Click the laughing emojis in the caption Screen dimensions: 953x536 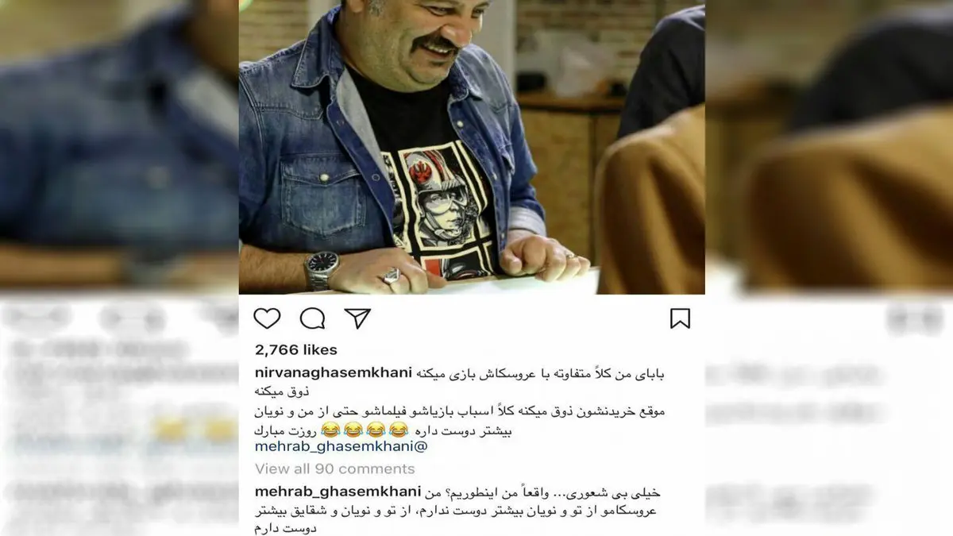click(x=365, y=430)
